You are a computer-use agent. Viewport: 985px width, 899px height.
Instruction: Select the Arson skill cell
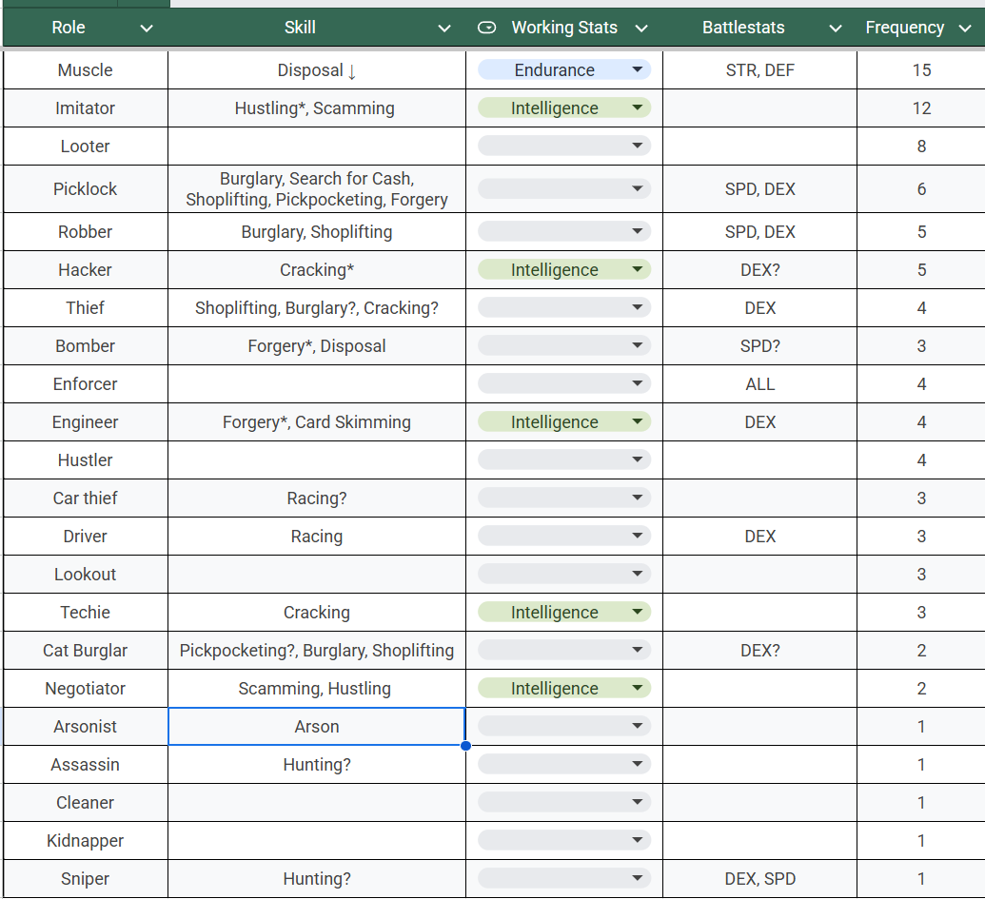pyautogui.click(x=316, y=727)
